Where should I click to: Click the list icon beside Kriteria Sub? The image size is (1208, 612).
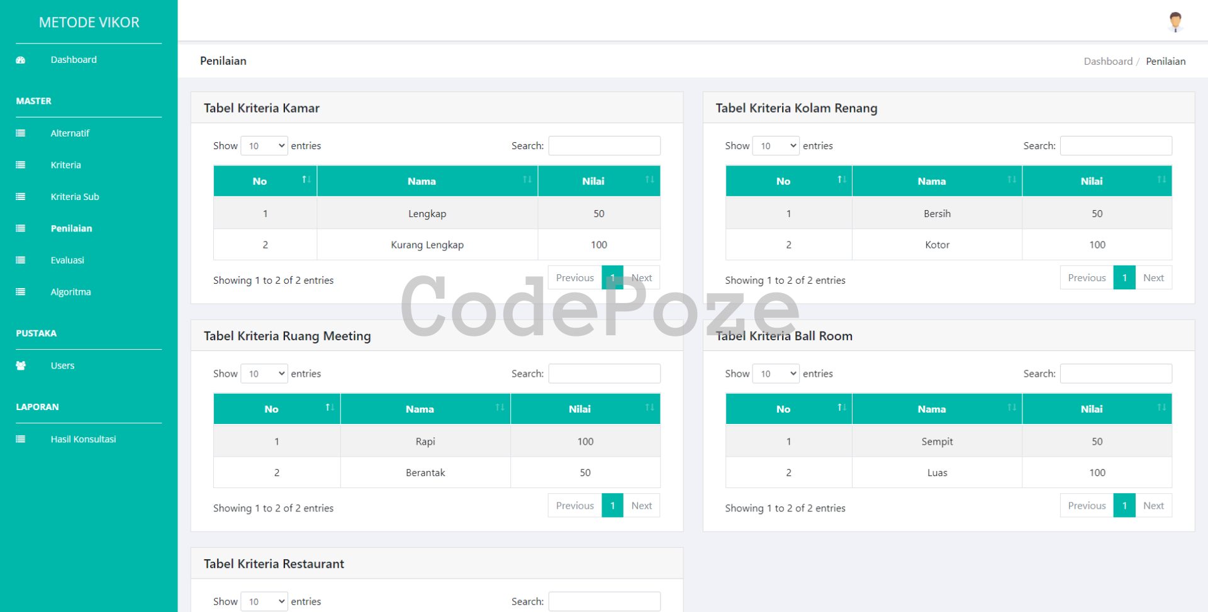[21, 197]
